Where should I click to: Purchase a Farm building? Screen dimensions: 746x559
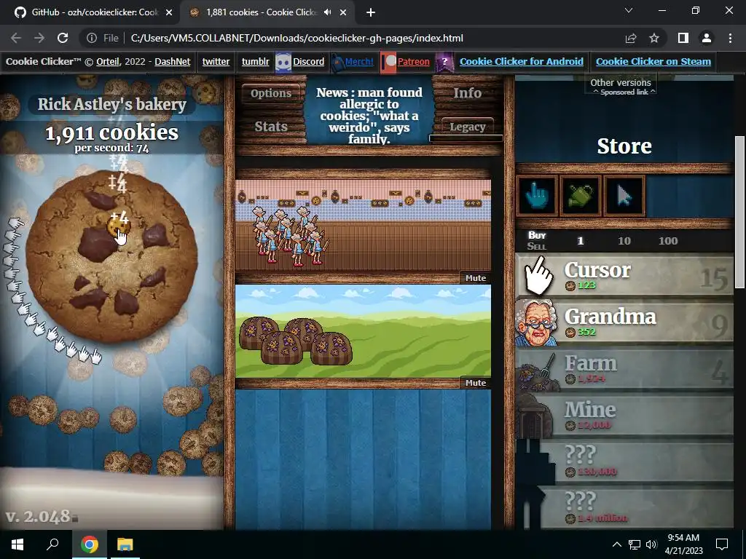click(x=624, y=369)
